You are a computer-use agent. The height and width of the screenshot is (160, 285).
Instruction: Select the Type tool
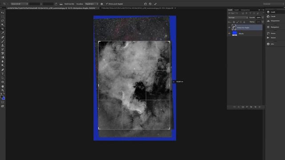pyautogui.click(x=3, y=74)
